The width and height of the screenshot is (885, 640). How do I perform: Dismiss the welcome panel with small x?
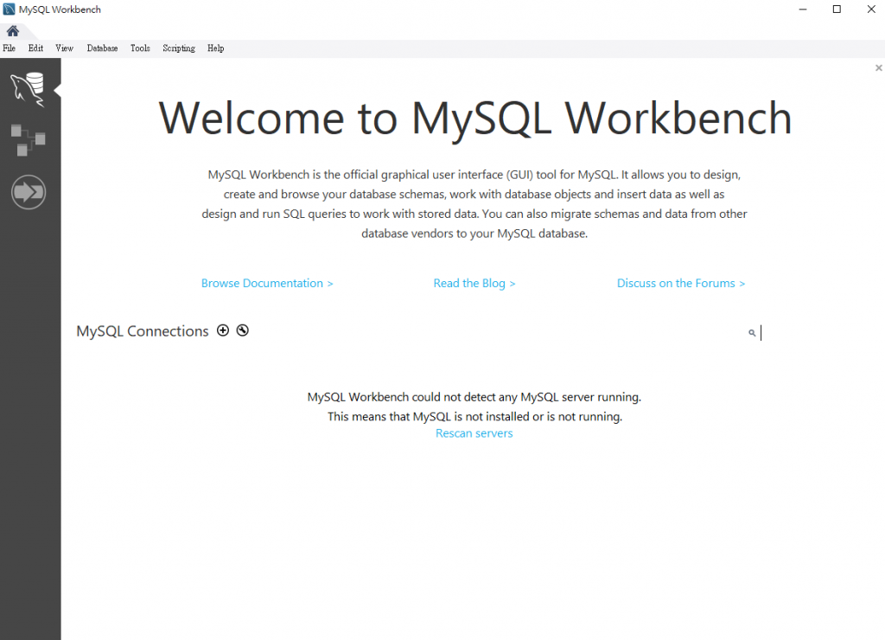(878, 67)
